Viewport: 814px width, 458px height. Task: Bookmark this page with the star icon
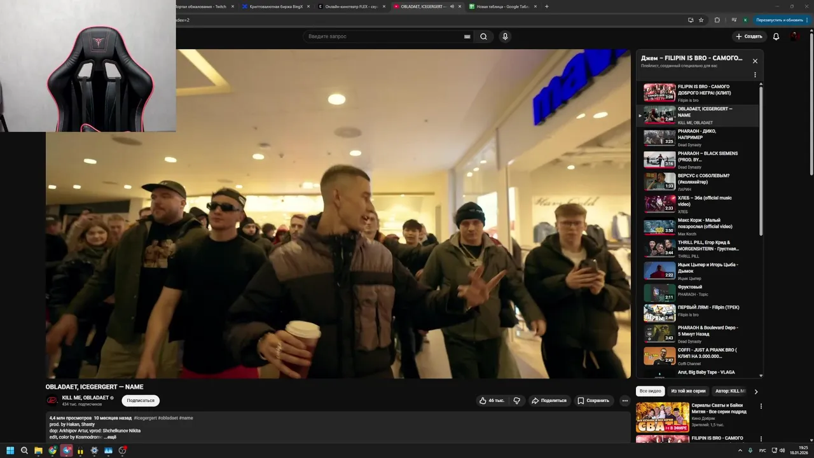701,20
